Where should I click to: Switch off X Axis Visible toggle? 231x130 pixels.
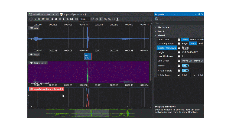coord(185,70)
